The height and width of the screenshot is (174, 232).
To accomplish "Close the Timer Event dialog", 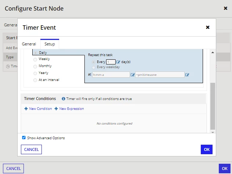I will [207, 27].
